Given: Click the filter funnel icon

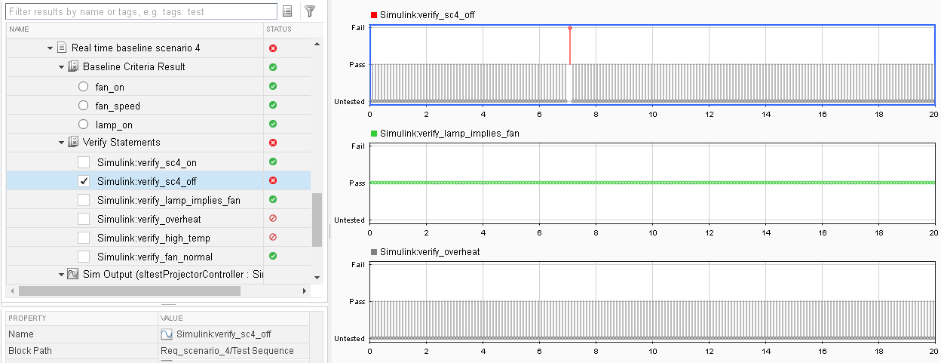Looking at the screenshot, I should 310,11.
